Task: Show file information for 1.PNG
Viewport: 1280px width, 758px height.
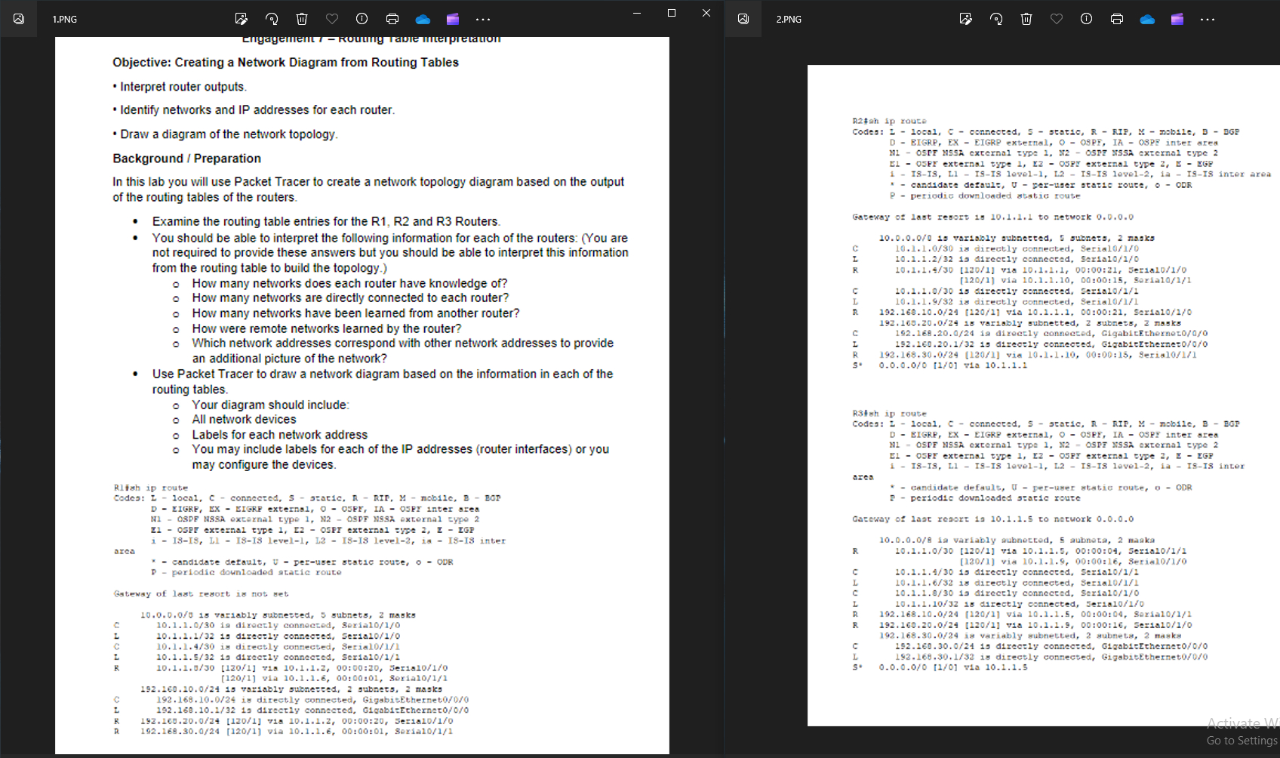Action: (362, 19)
